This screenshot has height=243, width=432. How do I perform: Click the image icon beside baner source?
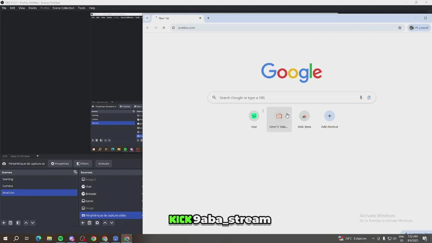click(x=83, y=201)
